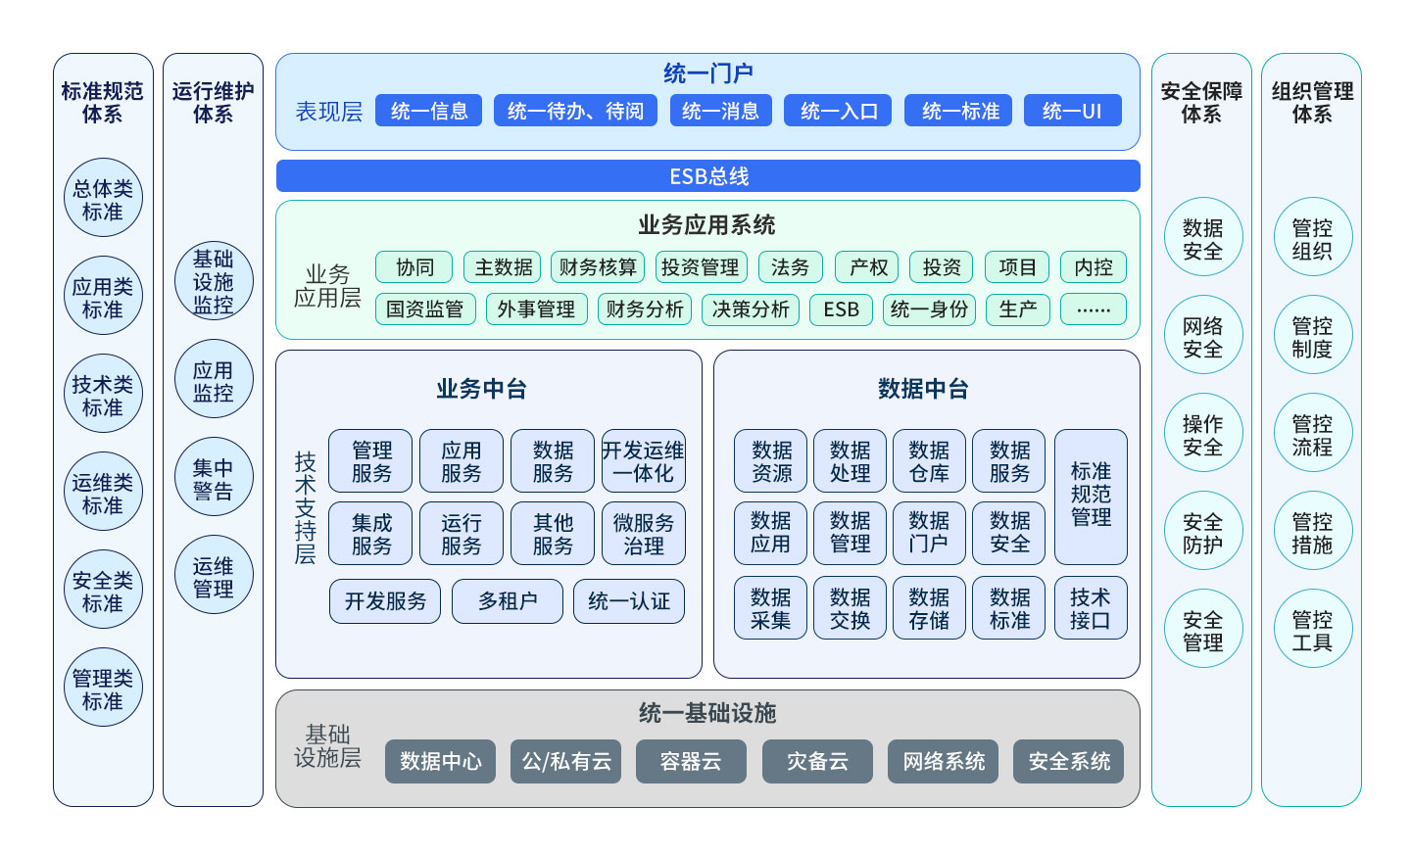Screen dimensions: 1411x855
Task: Select 数据中心 in 统一基础设施
Action: [x=440, y=761]
